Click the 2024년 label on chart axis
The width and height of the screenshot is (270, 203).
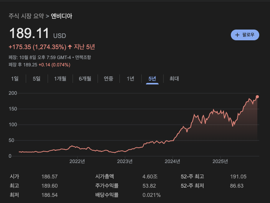[172, 161]
